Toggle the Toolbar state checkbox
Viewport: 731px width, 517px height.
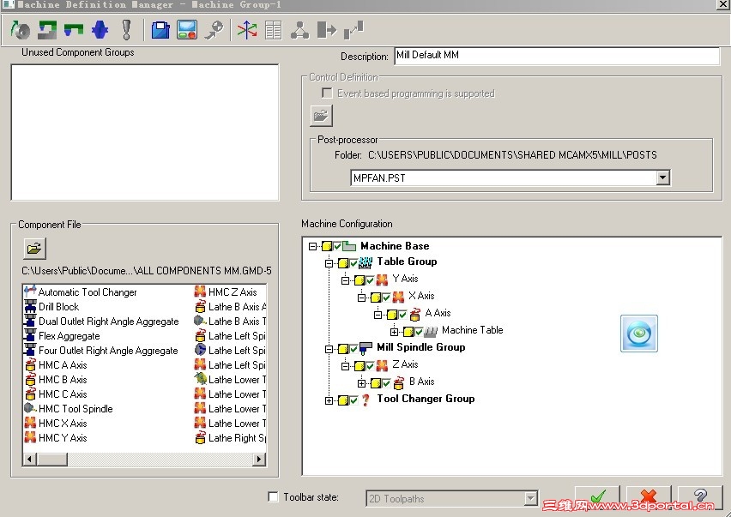click(273, 497)
